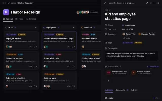The height and width of the screenshot is (101, 162).
Task: Click the comment count on KPI statistics card
Action: 73,47
